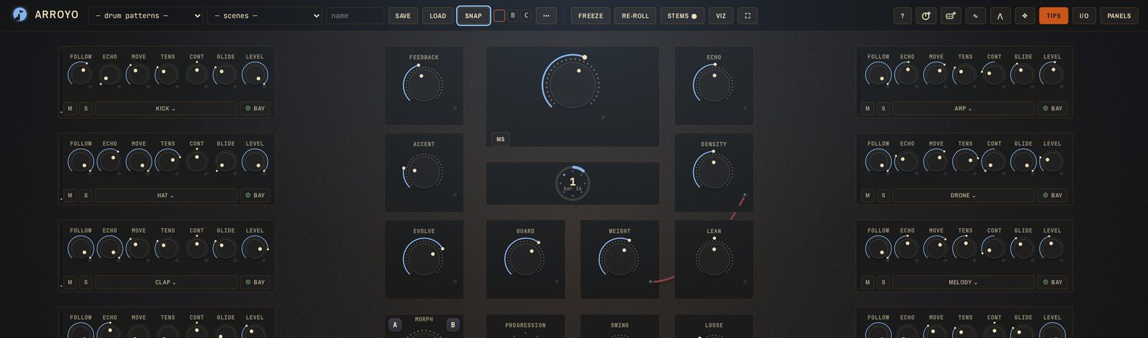Click the STEMS button
1148x338 pixels.
tap(682, 16)
